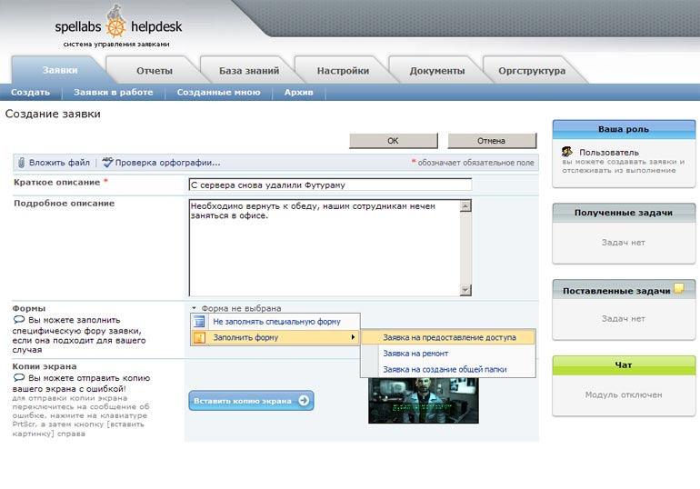The height and width of the screenshot is (489, 700).
Task: Select Заявка на ремонт
Action: (x=448, y=354)
